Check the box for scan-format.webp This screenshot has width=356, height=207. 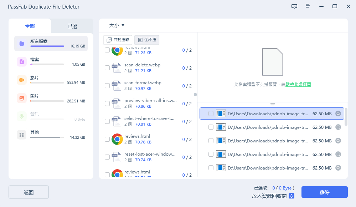(107, 86)
